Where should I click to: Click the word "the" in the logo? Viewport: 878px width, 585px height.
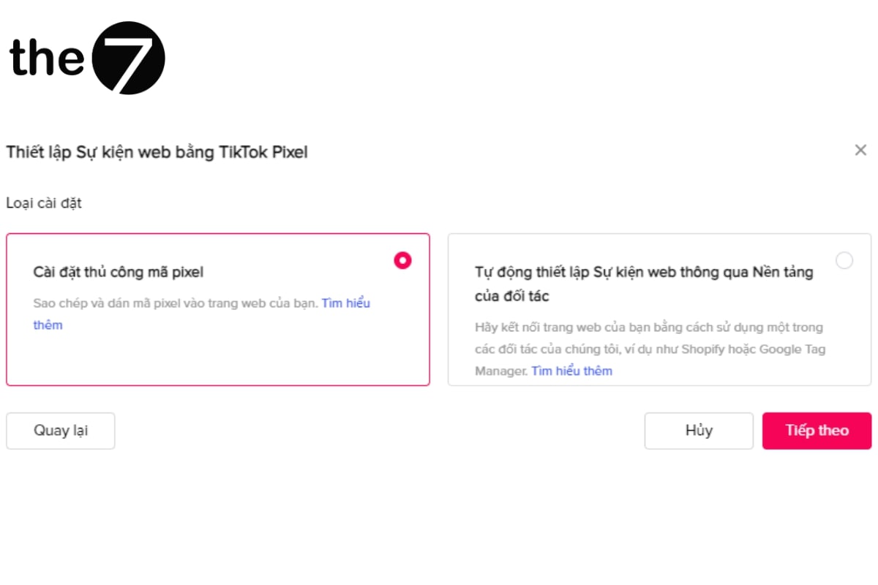point(47,57)
